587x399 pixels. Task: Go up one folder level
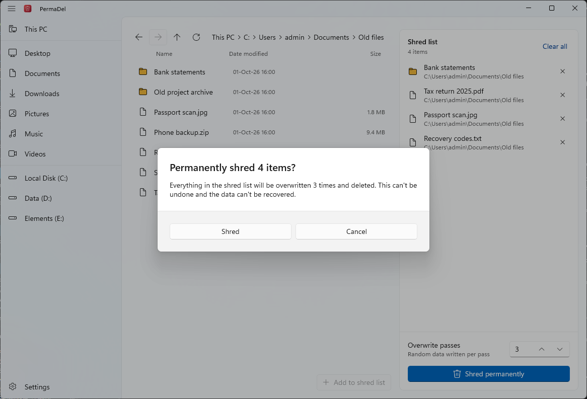177,37
